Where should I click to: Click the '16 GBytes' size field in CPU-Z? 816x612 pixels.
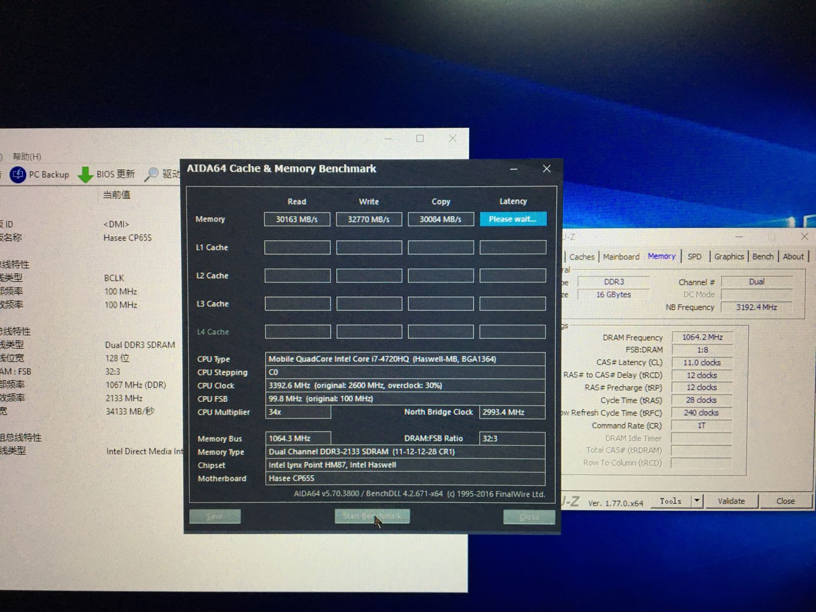[x=614, y=294]
